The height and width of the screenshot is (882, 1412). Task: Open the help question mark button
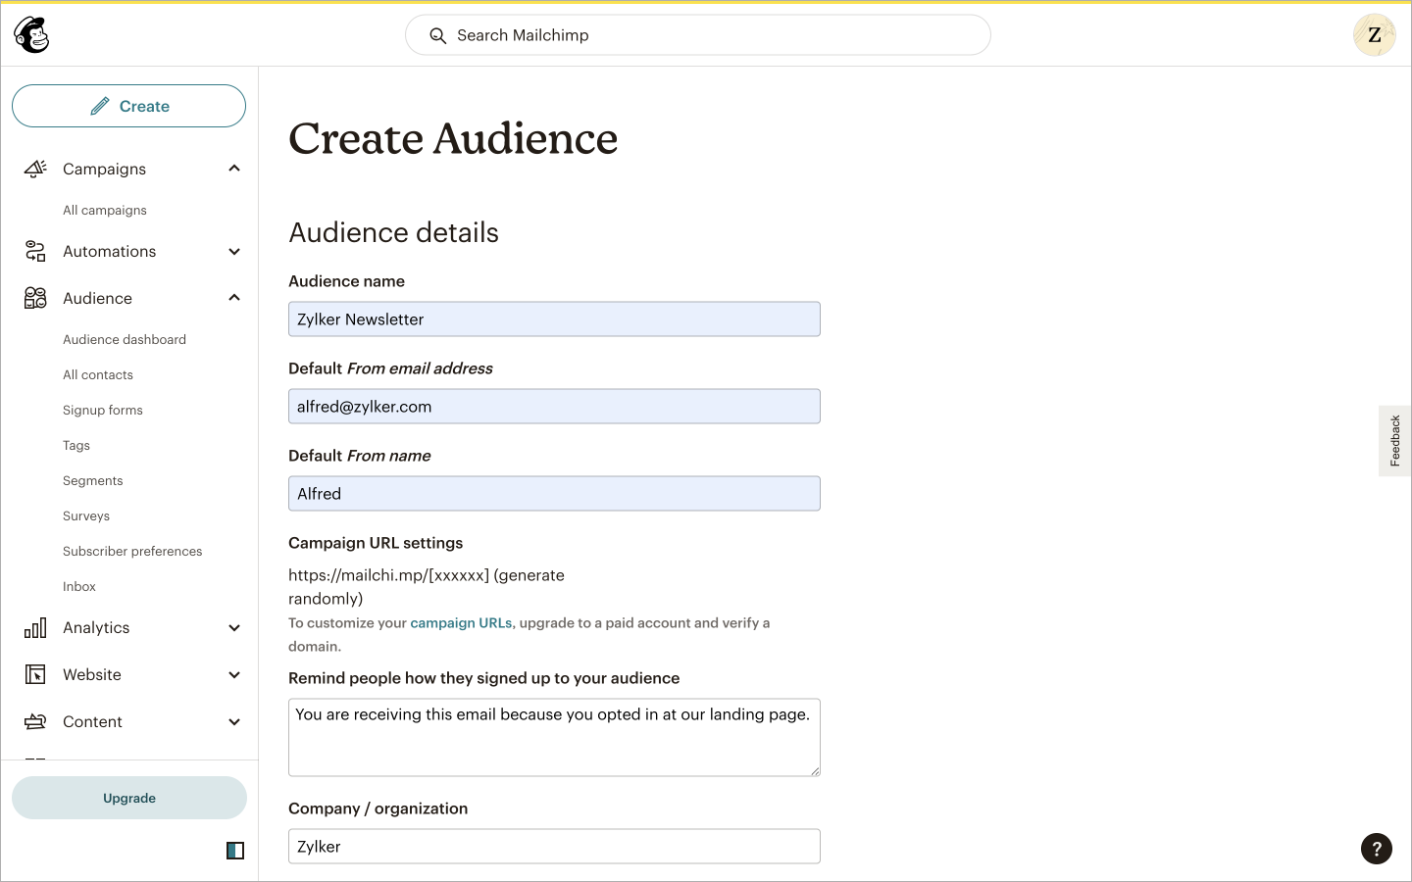[1376, 849]
